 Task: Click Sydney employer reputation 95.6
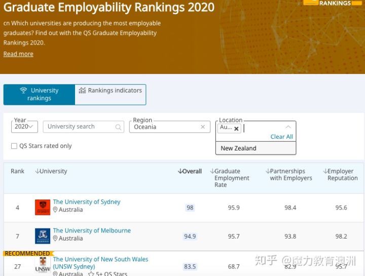(341, 208)
